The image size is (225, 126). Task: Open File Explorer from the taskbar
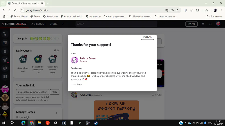pyautogui.click(x=39, y=123)
